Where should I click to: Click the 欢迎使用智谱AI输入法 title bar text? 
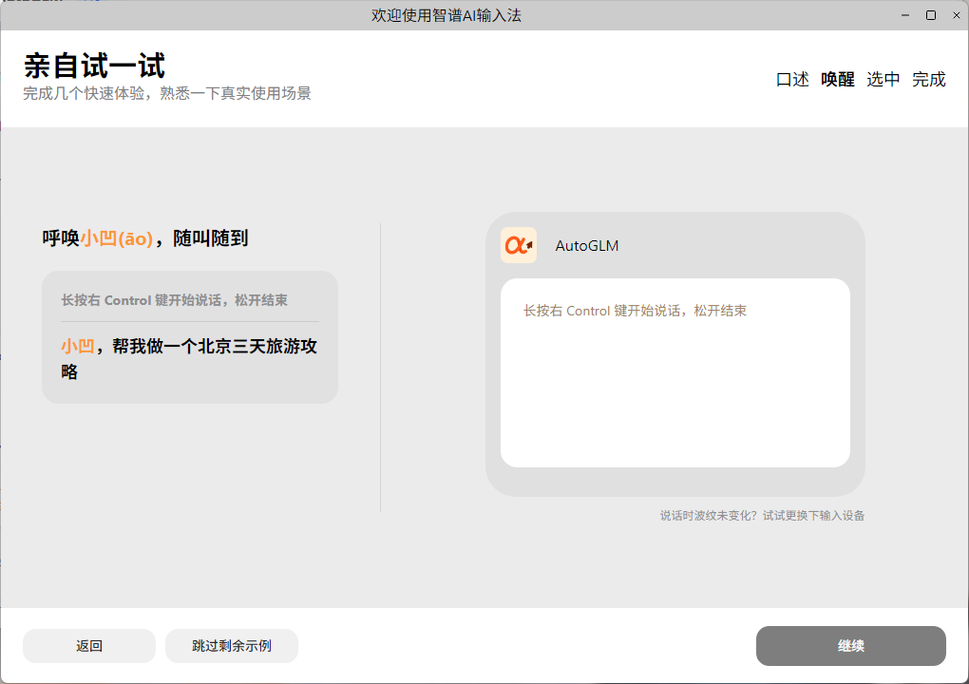tap(446, 15)
